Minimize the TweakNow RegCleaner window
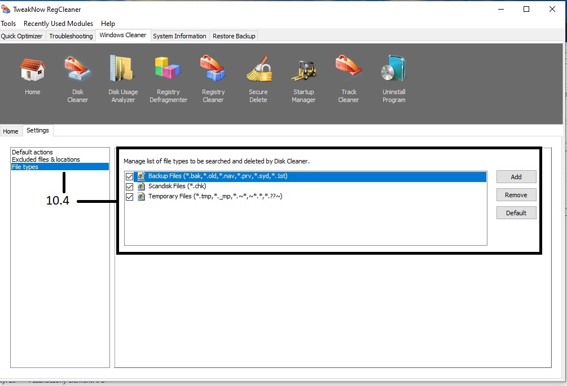Screen dimensions: 567x386 501,9
